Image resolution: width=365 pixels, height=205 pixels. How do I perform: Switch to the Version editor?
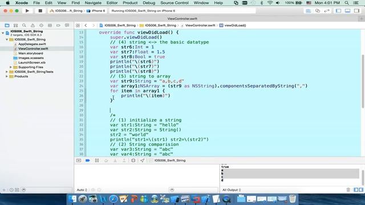327,11
